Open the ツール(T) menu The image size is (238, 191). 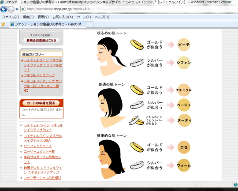84,17
